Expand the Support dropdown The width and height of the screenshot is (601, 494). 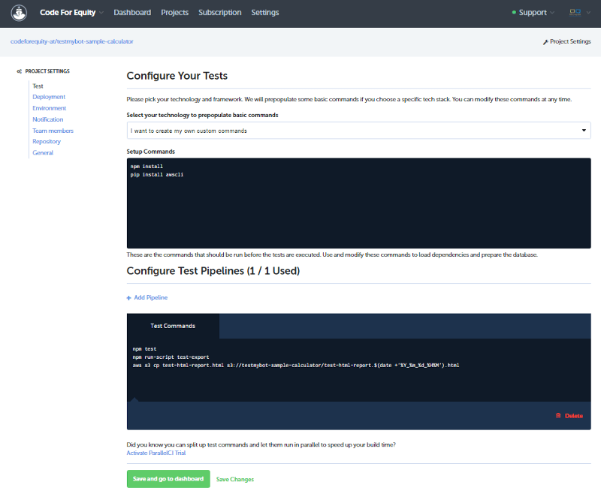[533, 13]
